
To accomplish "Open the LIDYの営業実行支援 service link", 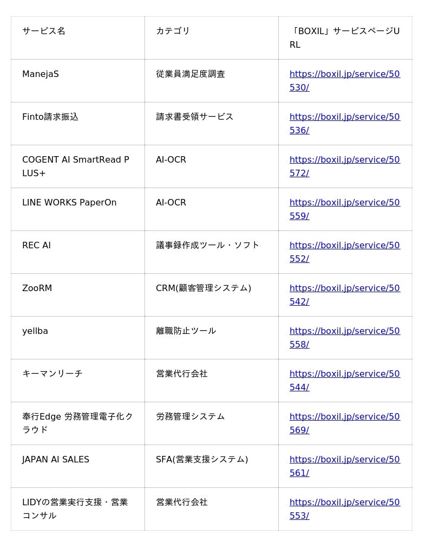I will [344, 503].
